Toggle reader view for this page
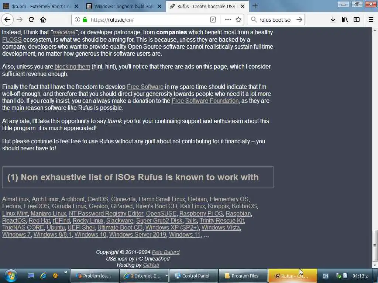 point(213,20)
